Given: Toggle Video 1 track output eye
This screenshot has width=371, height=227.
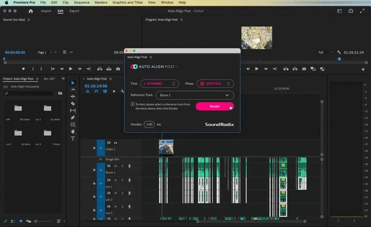Looking at the screenshot, I should (115, 143).
